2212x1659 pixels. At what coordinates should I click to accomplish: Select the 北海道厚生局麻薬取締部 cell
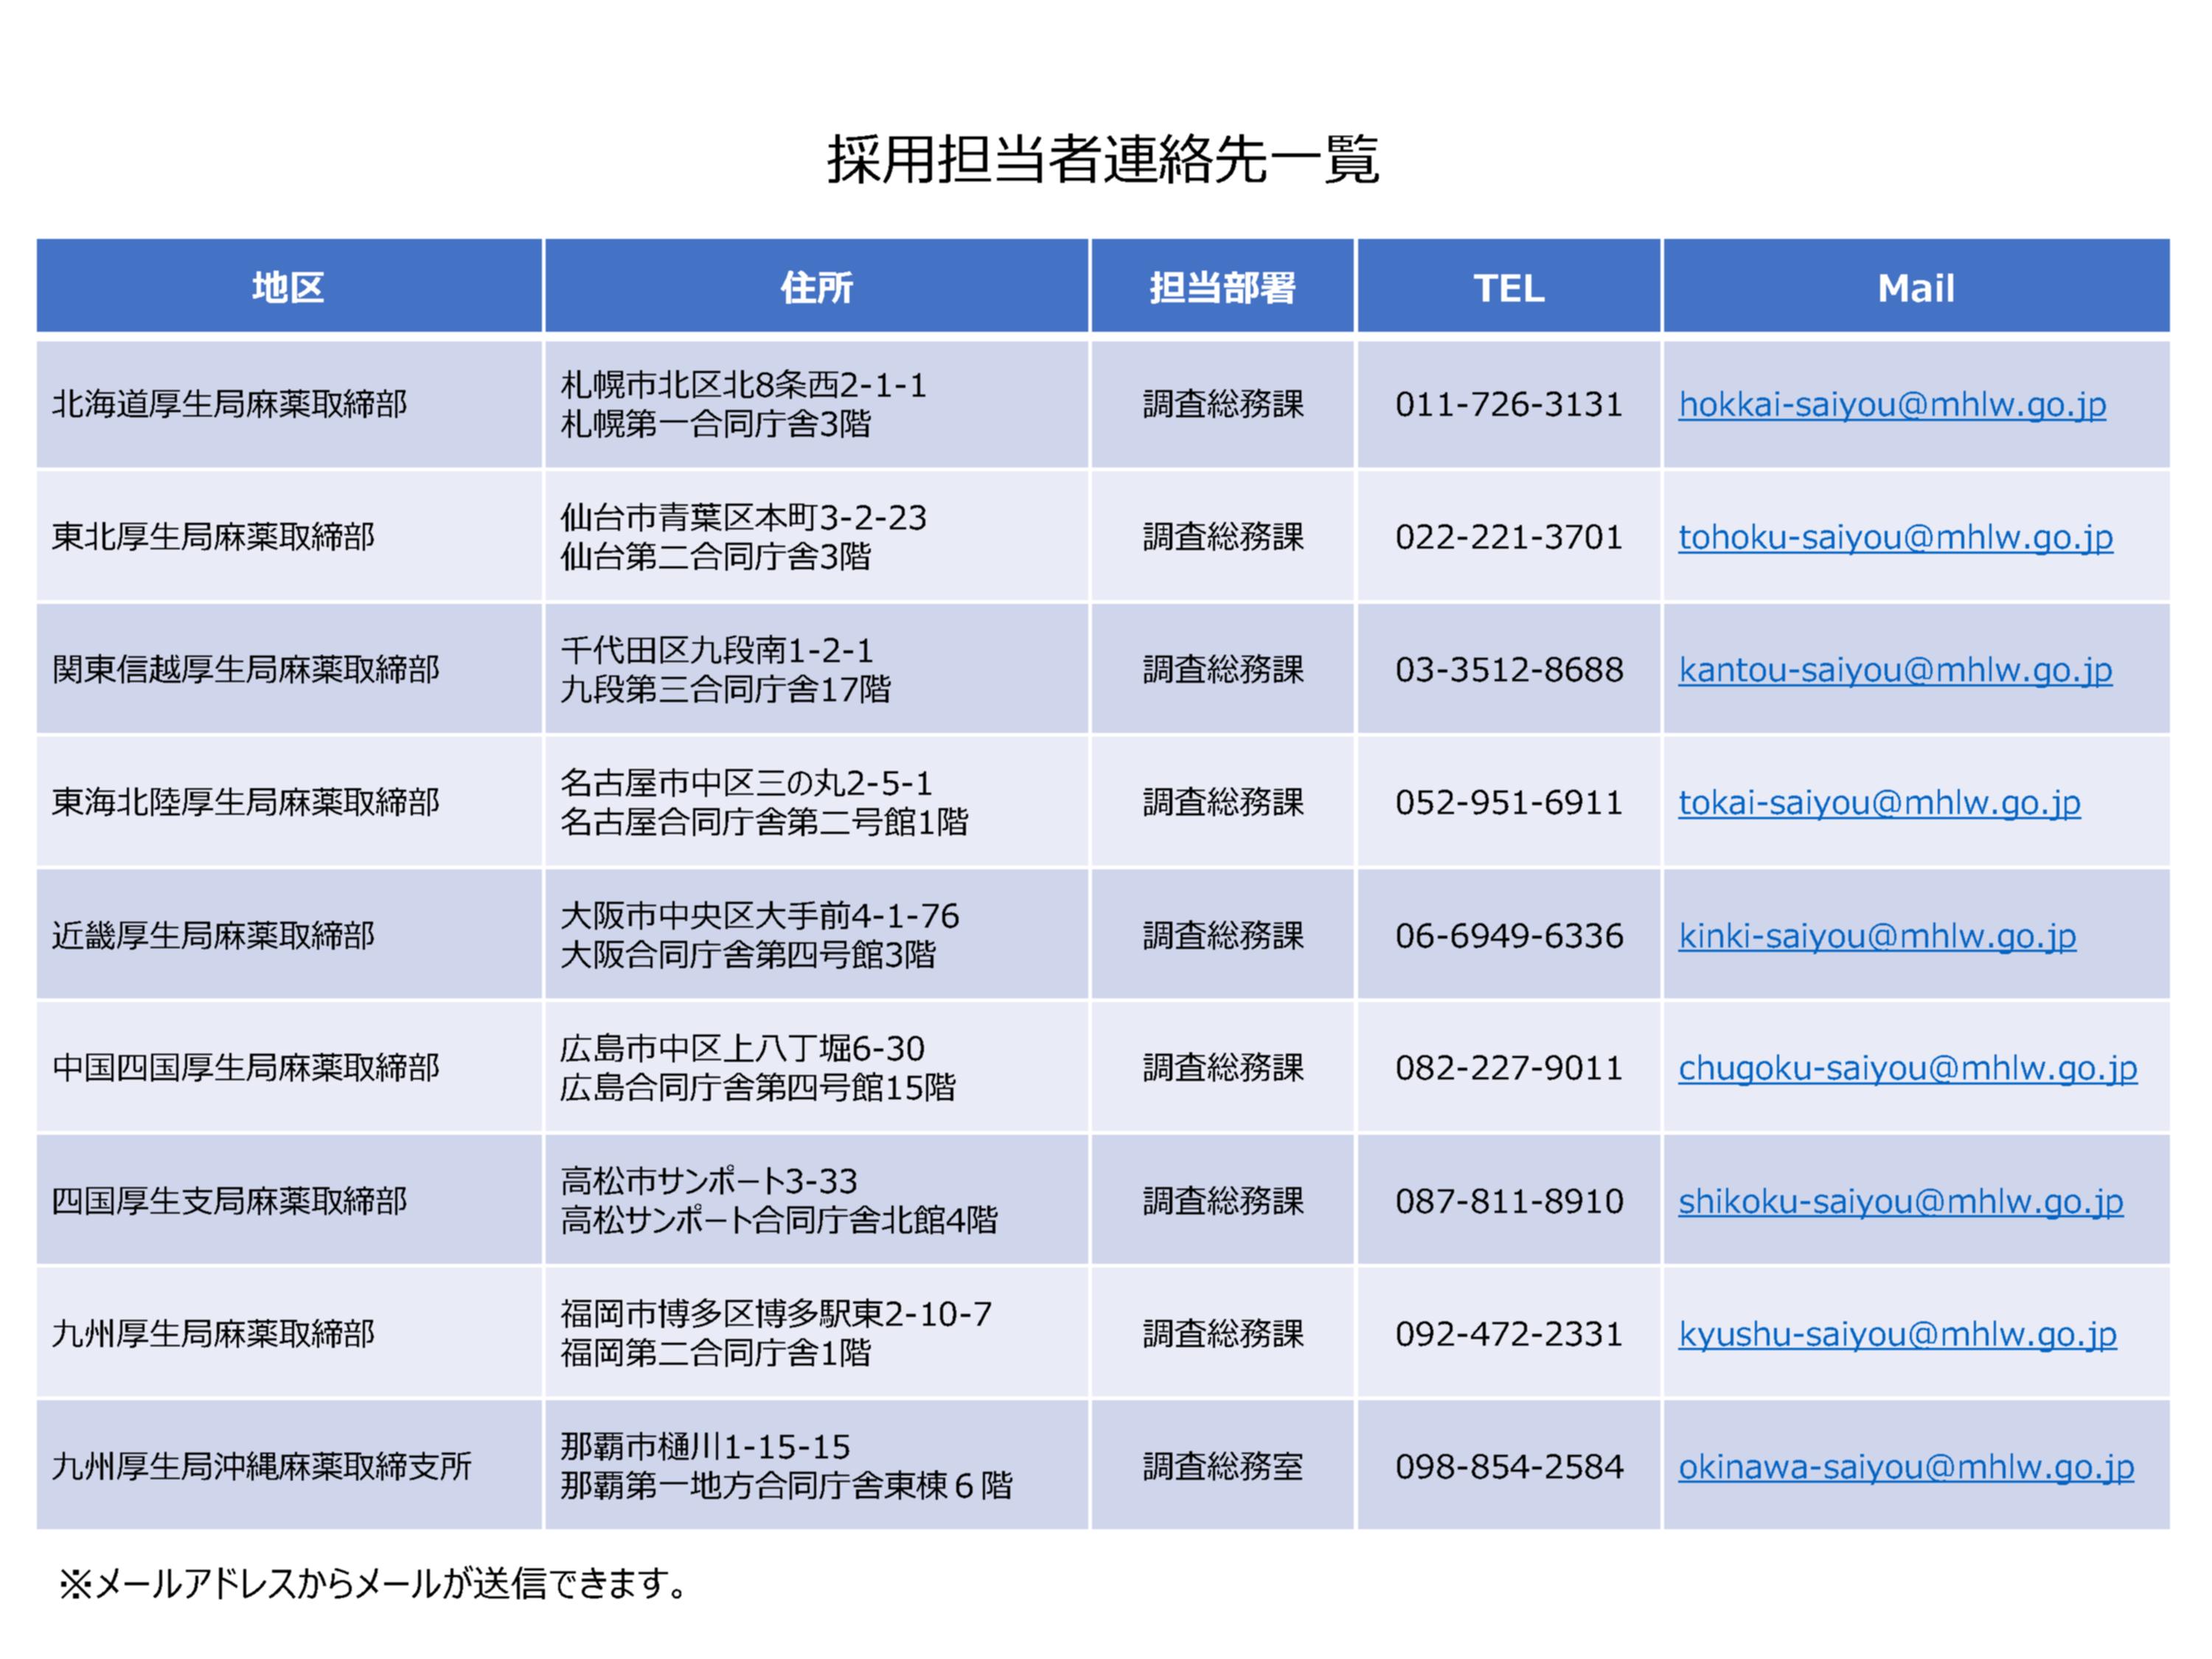[230, 405]
